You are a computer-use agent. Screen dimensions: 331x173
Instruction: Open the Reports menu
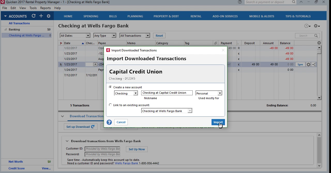[x=46, y=8]
